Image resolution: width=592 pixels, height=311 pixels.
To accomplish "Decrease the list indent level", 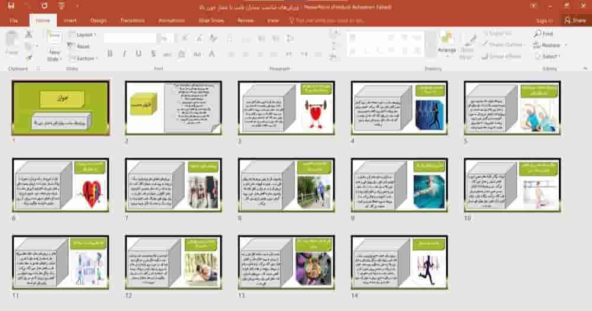I will [261, 39].
